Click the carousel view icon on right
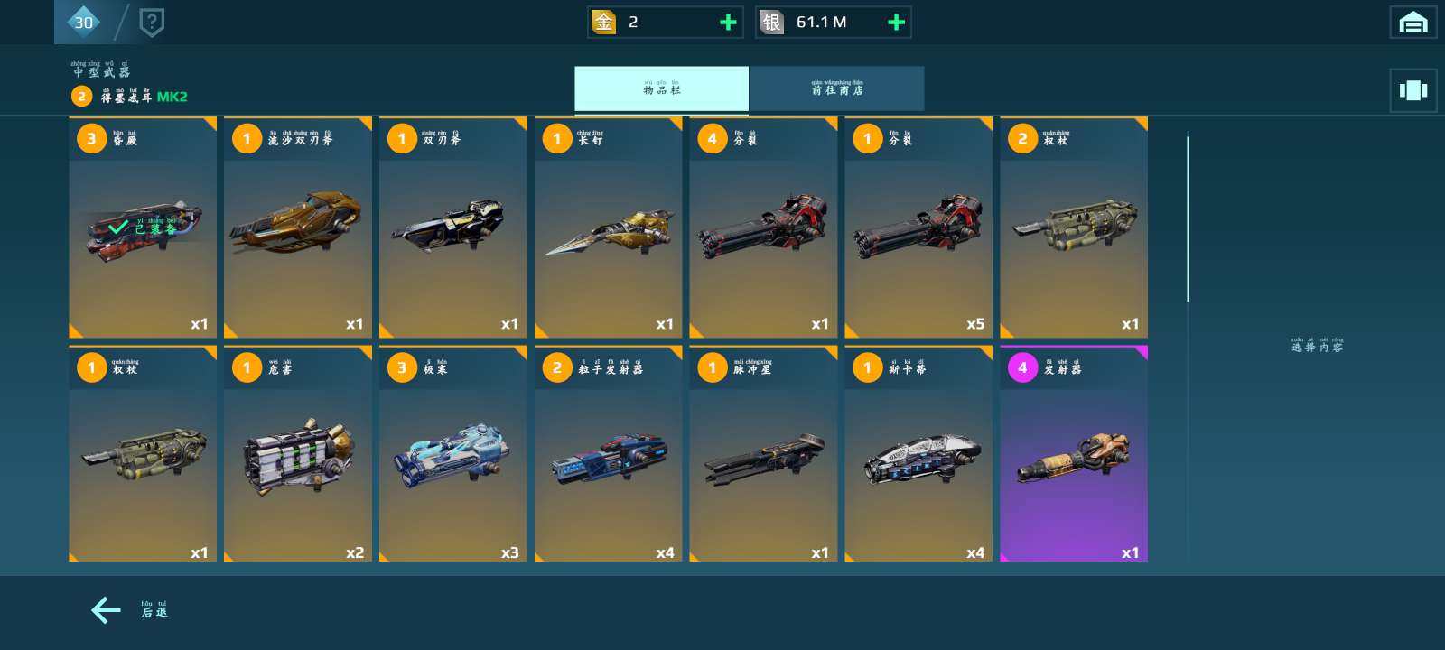The width and height of the screenshot is (1445, 650). [x=1413, y=90]
